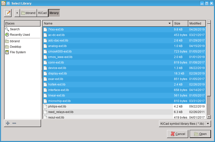The width and height of the screenshot is (215, 142).
Task: Open Search in Places
Action: coord(22,29)
